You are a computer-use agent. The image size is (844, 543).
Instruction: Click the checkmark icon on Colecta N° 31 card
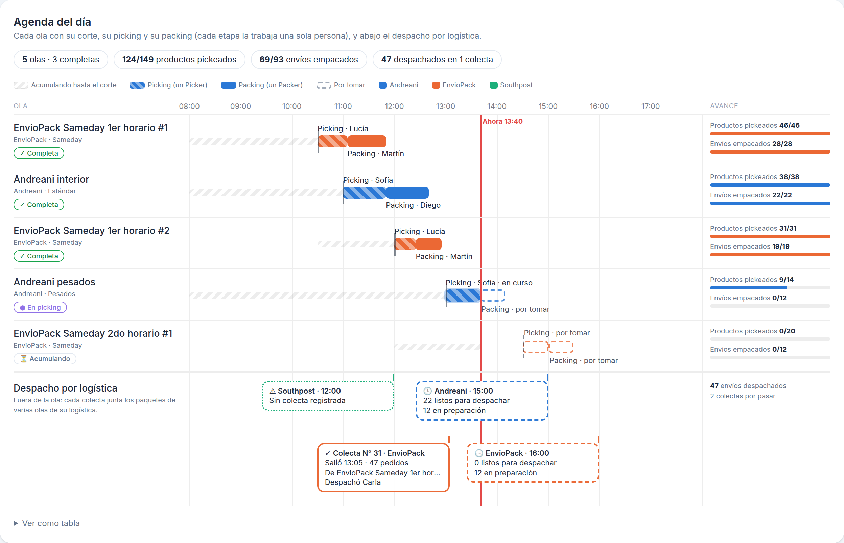point(328,453)
